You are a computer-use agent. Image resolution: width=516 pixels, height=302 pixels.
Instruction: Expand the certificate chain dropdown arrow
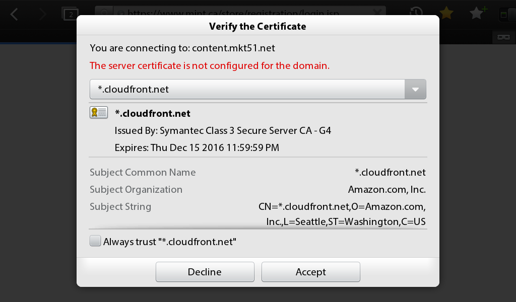pyautogui.click(x=415, y=89)
